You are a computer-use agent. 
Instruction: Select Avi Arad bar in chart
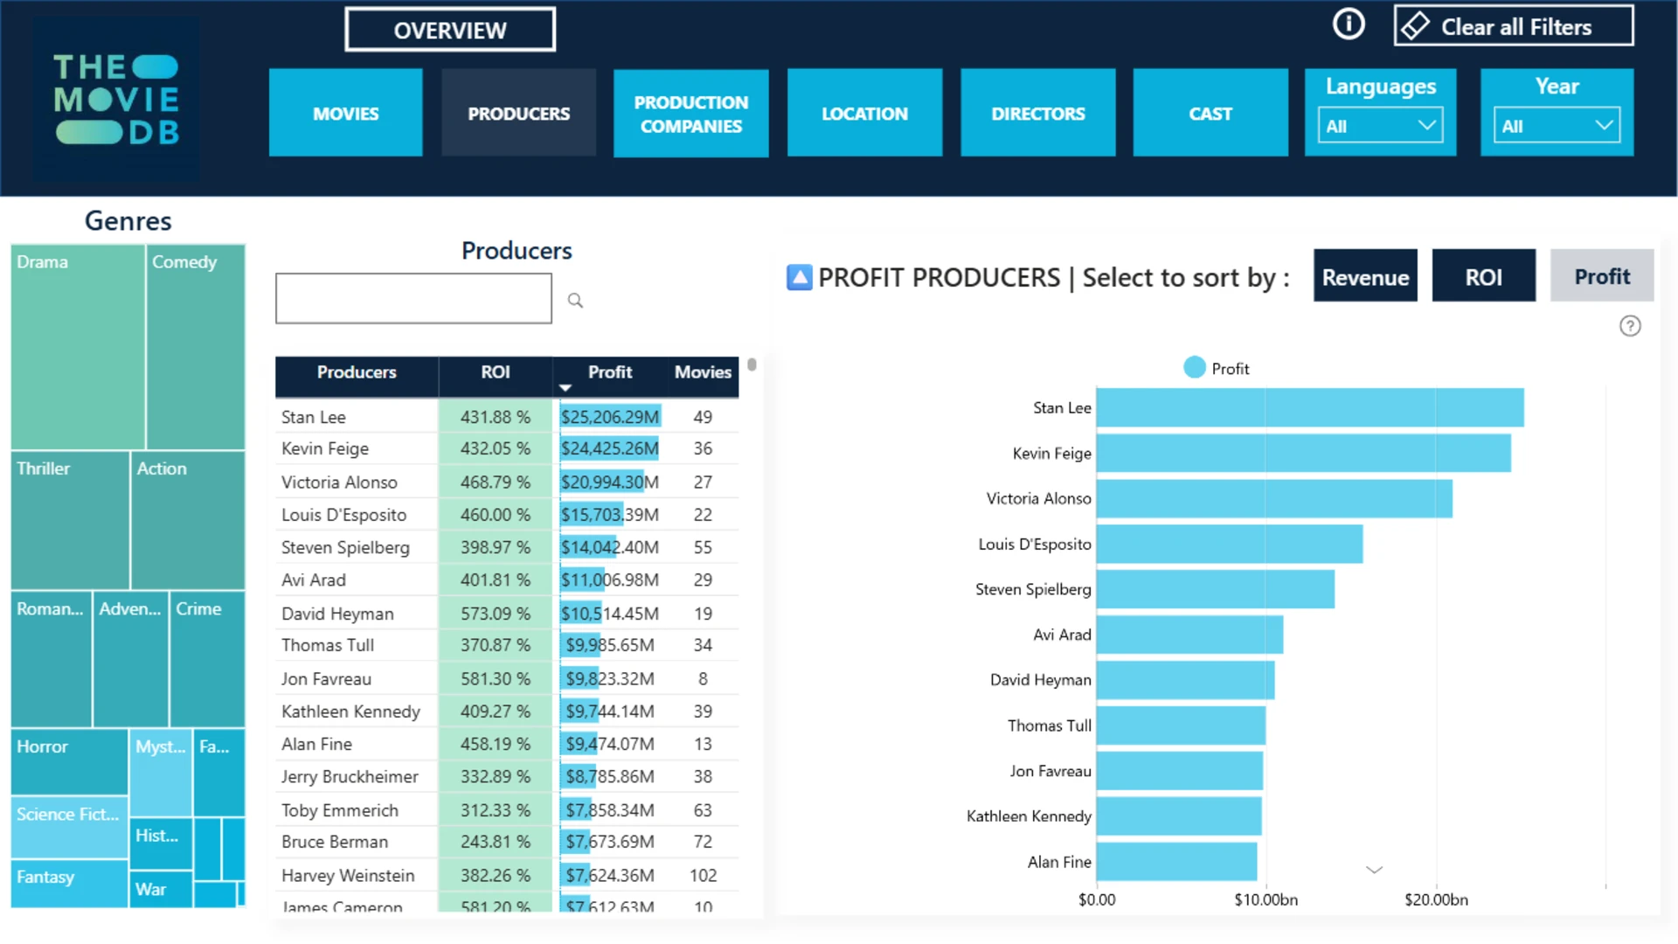[1189, 635]
